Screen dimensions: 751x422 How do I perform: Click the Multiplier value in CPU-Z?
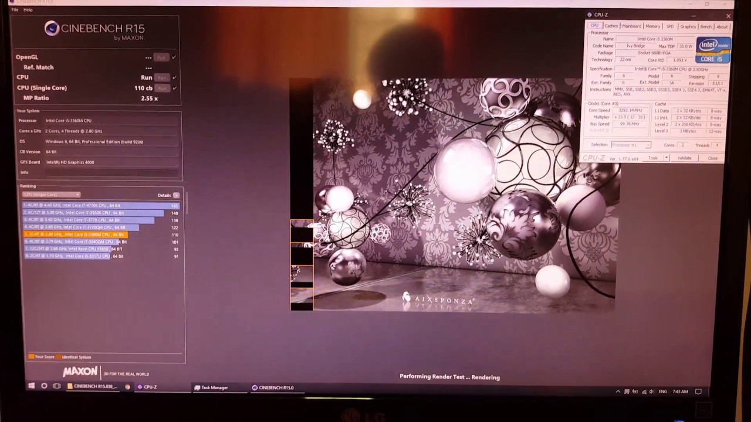(631, 117)
